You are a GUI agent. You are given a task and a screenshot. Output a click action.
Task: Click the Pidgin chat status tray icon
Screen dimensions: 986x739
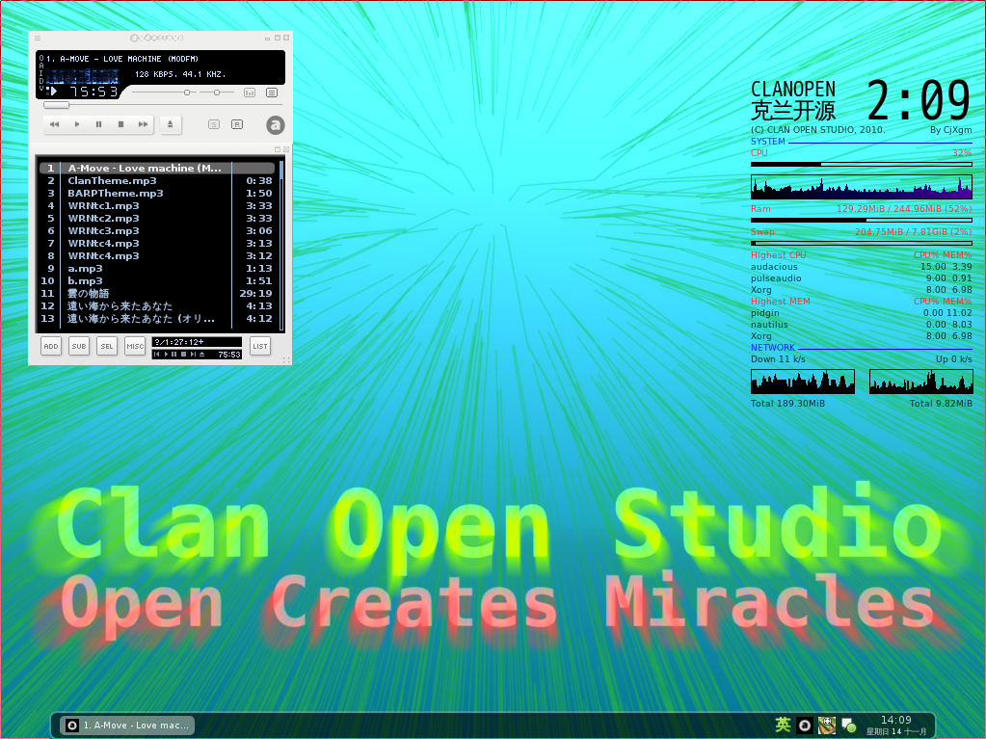849,726
